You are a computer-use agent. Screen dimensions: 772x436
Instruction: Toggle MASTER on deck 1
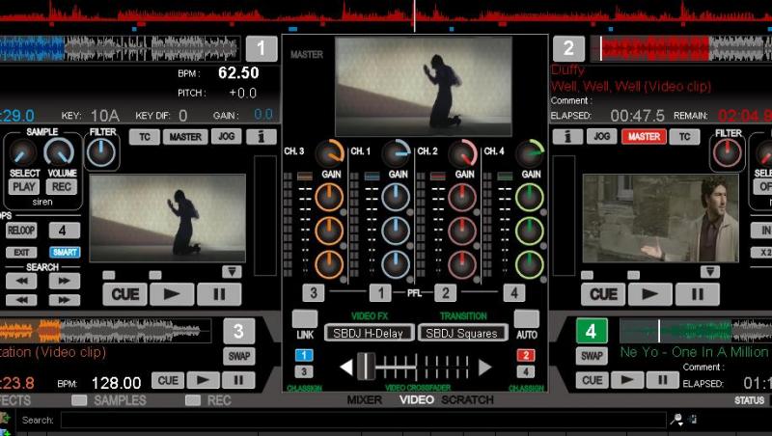(x=185, y=137)
